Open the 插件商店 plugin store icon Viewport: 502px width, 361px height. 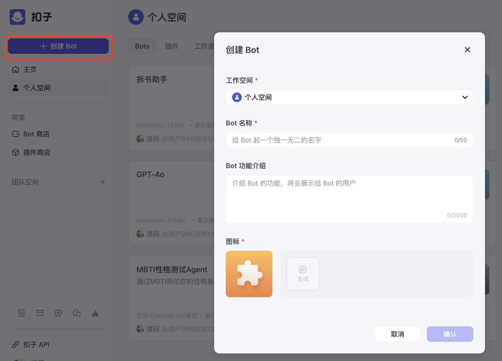click(x=16, y=152)
